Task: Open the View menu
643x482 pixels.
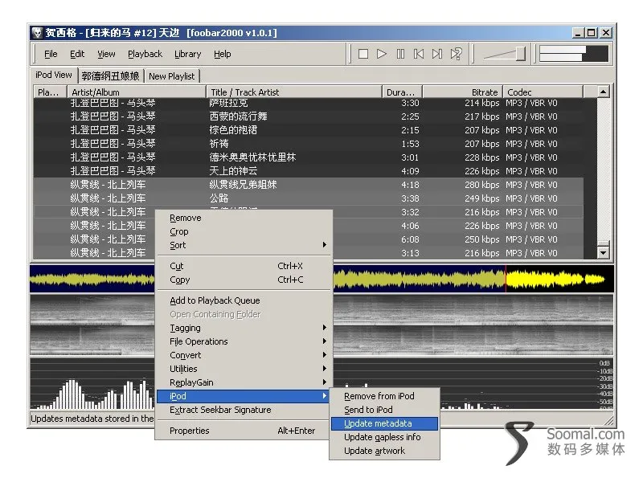Action: (x=106, y=54)
